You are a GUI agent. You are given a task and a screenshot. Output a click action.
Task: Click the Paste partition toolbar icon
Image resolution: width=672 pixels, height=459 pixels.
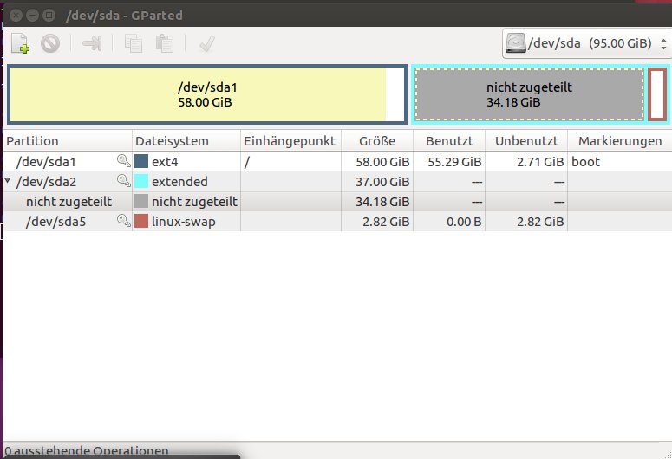(x=165, y=43)
